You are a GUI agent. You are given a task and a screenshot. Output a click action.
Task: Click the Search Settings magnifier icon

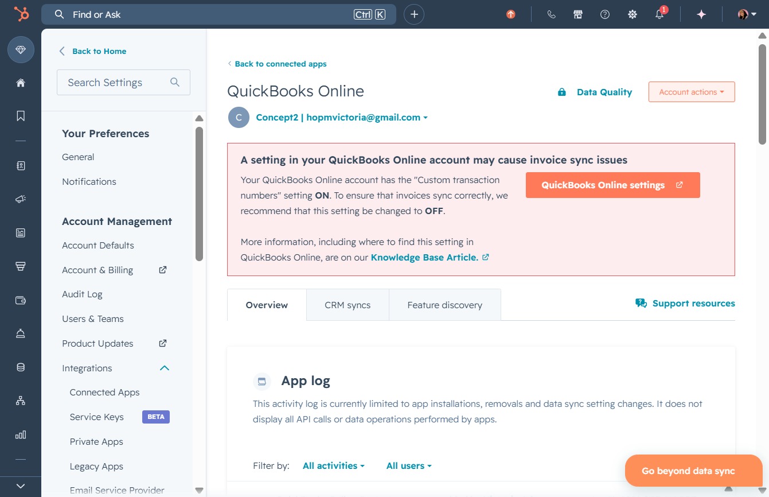(x=175, y=83)
